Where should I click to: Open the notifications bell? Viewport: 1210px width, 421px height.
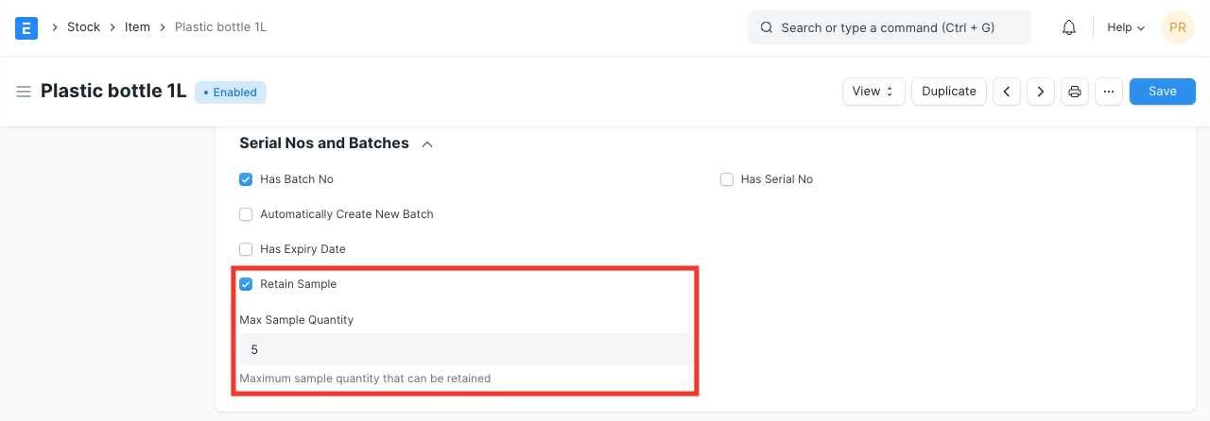[x=1069, y=27]
